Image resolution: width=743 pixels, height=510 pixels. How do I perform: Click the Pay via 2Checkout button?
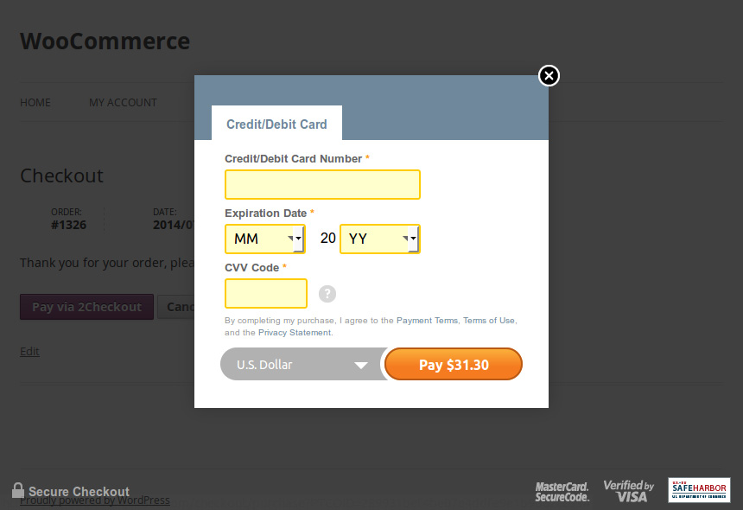coord(86,306)
